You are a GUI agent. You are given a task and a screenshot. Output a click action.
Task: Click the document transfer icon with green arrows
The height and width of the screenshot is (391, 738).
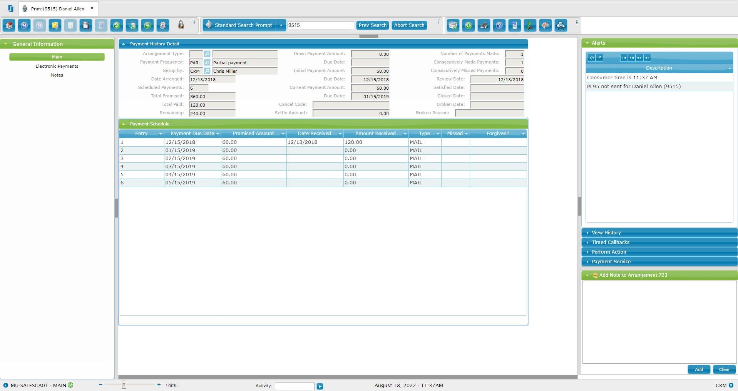pyautogui.click(x=132, y=25)
